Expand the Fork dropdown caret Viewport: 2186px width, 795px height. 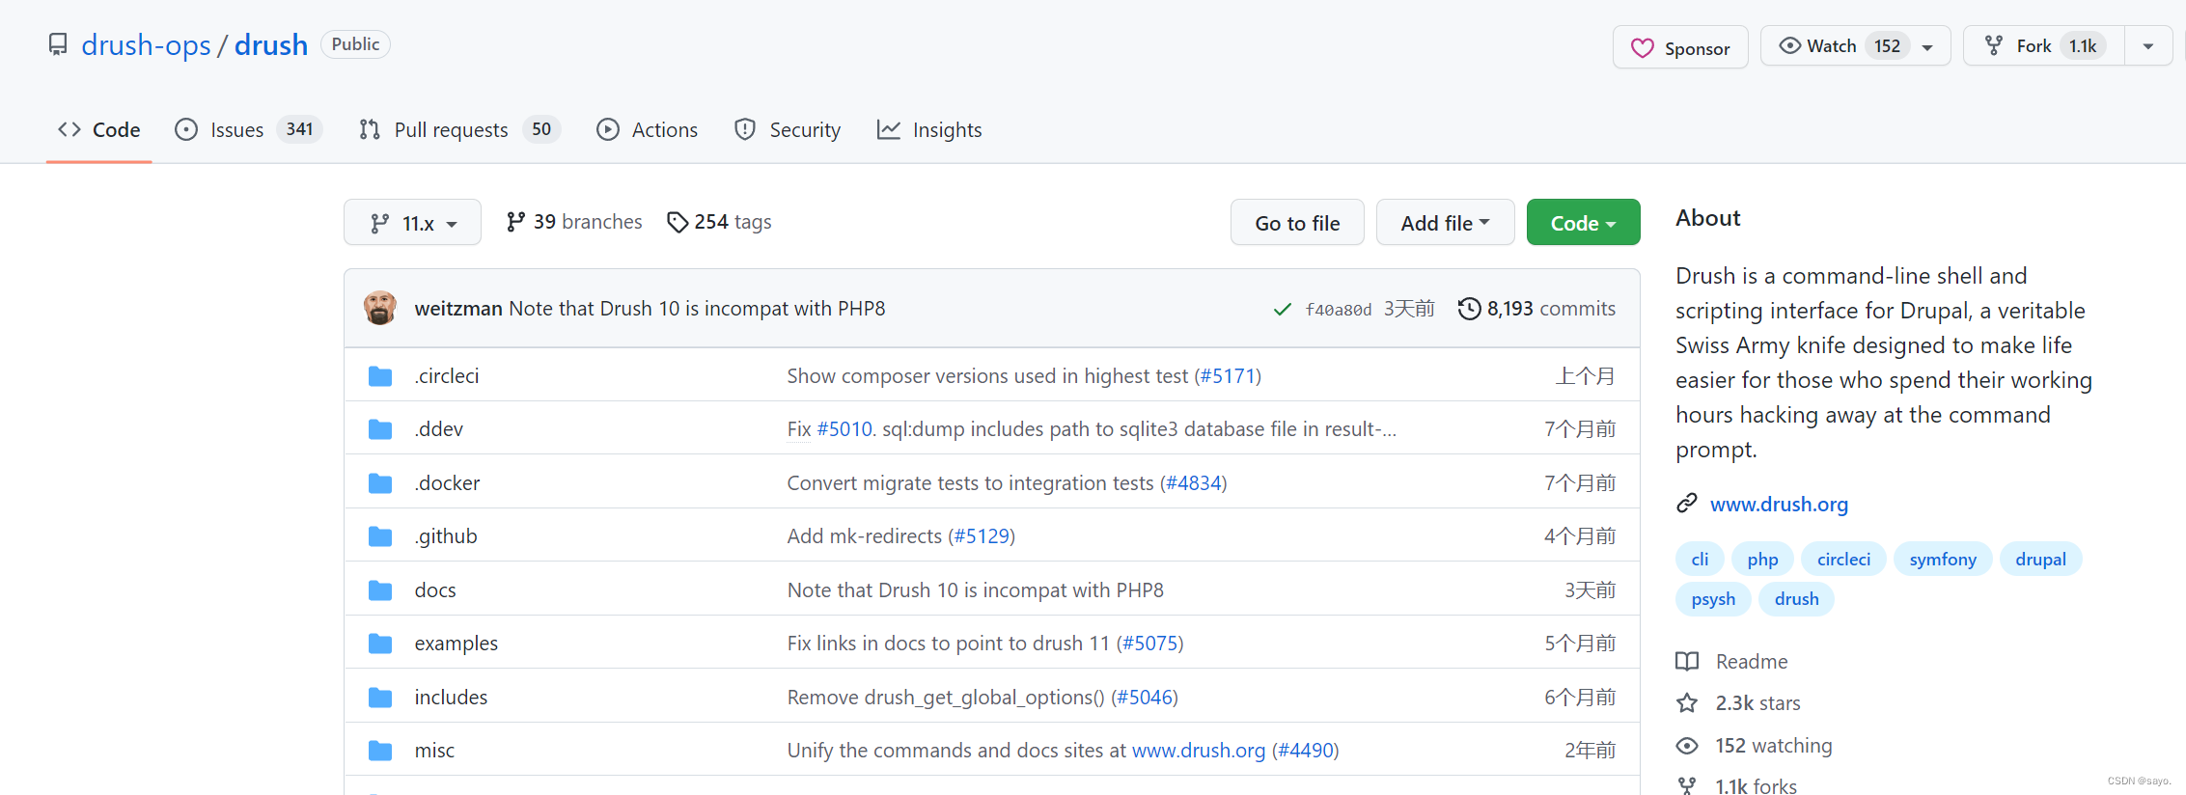[2148, 46]
